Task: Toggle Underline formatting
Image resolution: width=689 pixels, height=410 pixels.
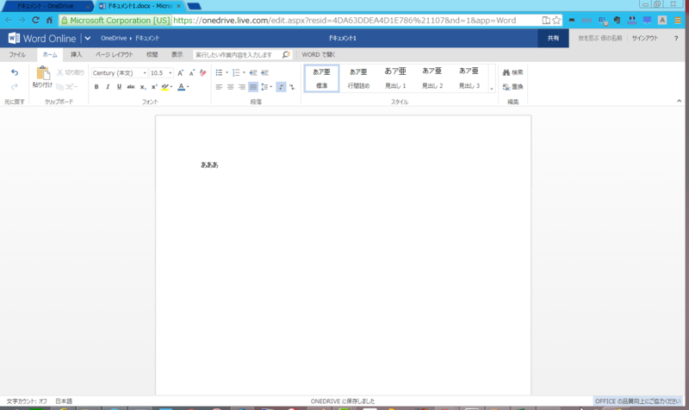Action: coord(119,87)
